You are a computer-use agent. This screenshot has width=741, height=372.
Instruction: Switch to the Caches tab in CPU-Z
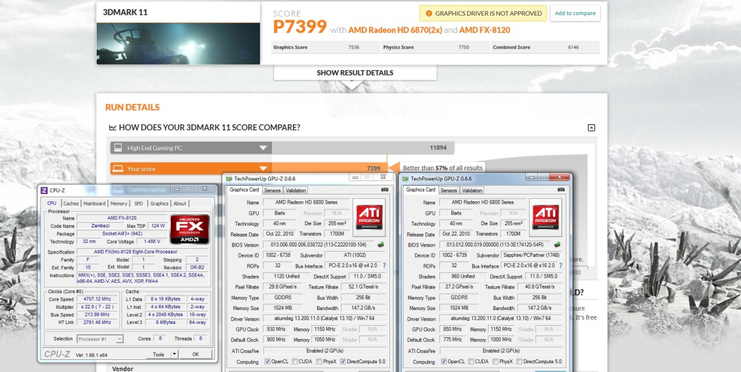click(x=71, y=204)
